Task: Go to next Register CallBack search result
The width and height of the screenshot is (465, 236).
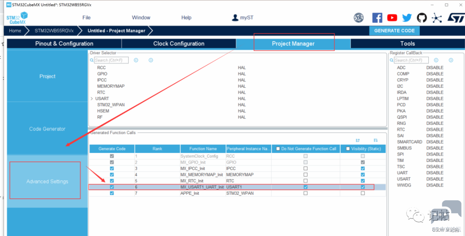Action: [451, 60]
